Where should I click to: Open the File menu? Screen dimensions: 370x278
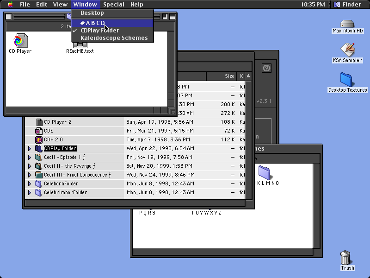point(25,5)
